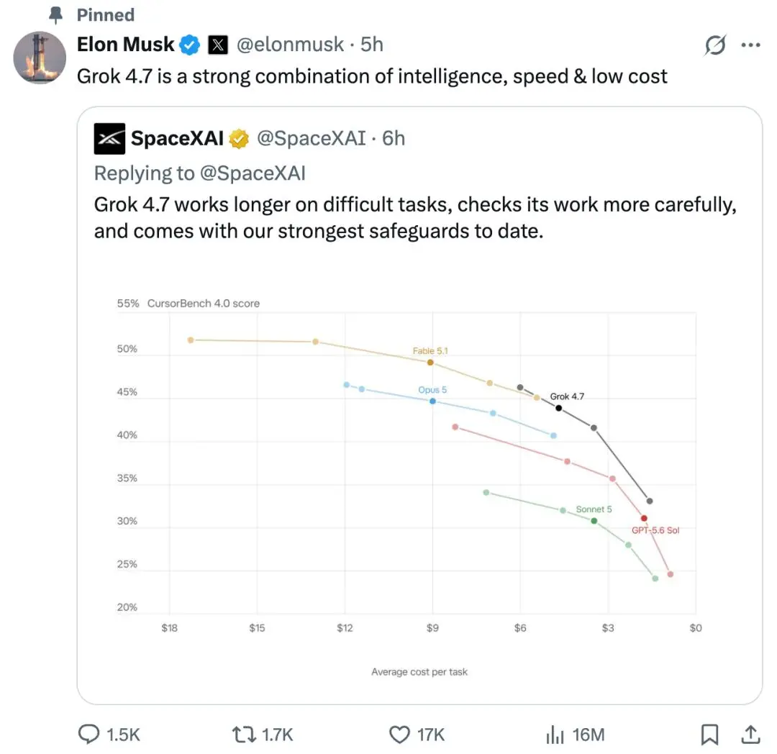
Task: Open the SpaceXAI account name
Action: coord(178,138)
